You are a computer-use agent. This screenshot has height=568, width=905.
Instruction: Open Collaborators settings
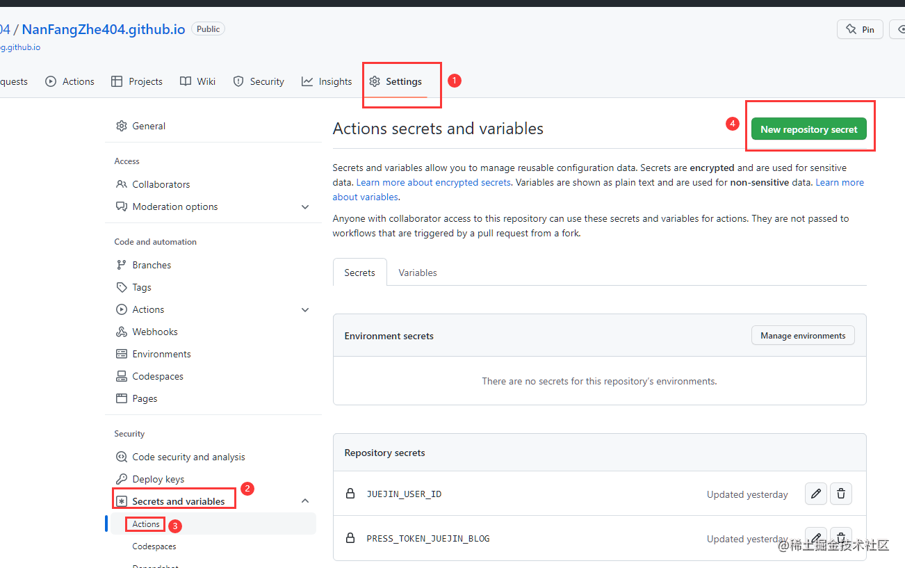(213, 184)
